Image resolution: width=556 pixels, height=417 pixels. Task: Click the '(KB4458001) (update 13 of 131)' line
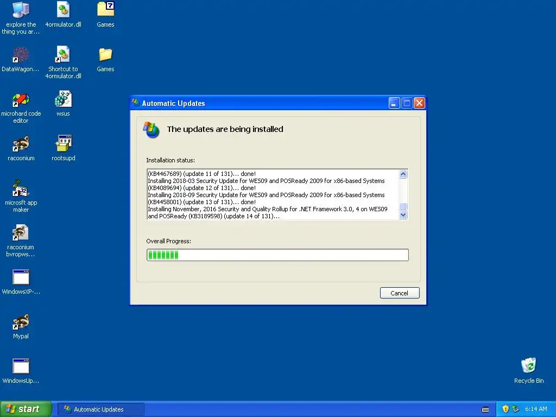202,202
